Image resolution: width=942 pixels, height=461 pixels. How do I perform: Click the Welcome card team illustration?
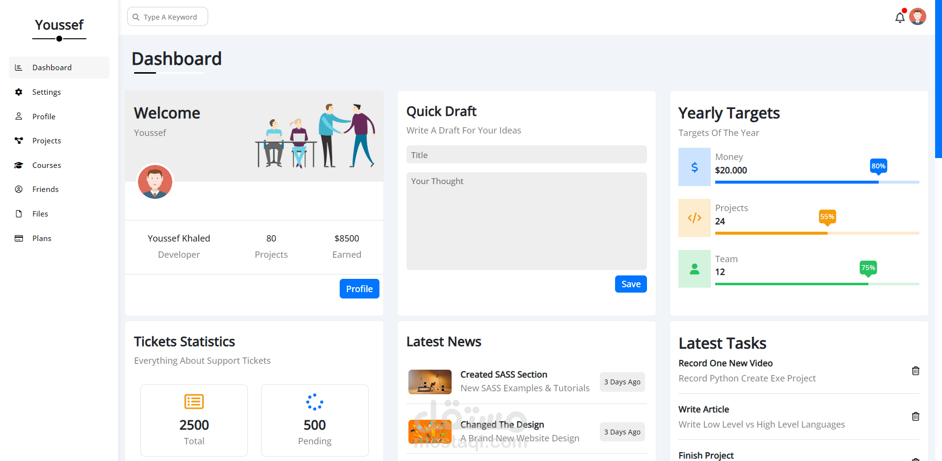point(315,136)
